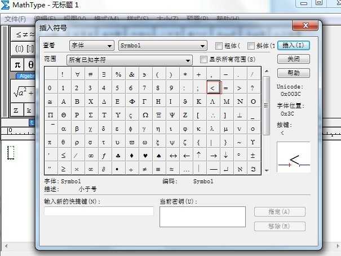
Task: Click the symbol grid scroll-up arrow
Action: tap(267, 71)
